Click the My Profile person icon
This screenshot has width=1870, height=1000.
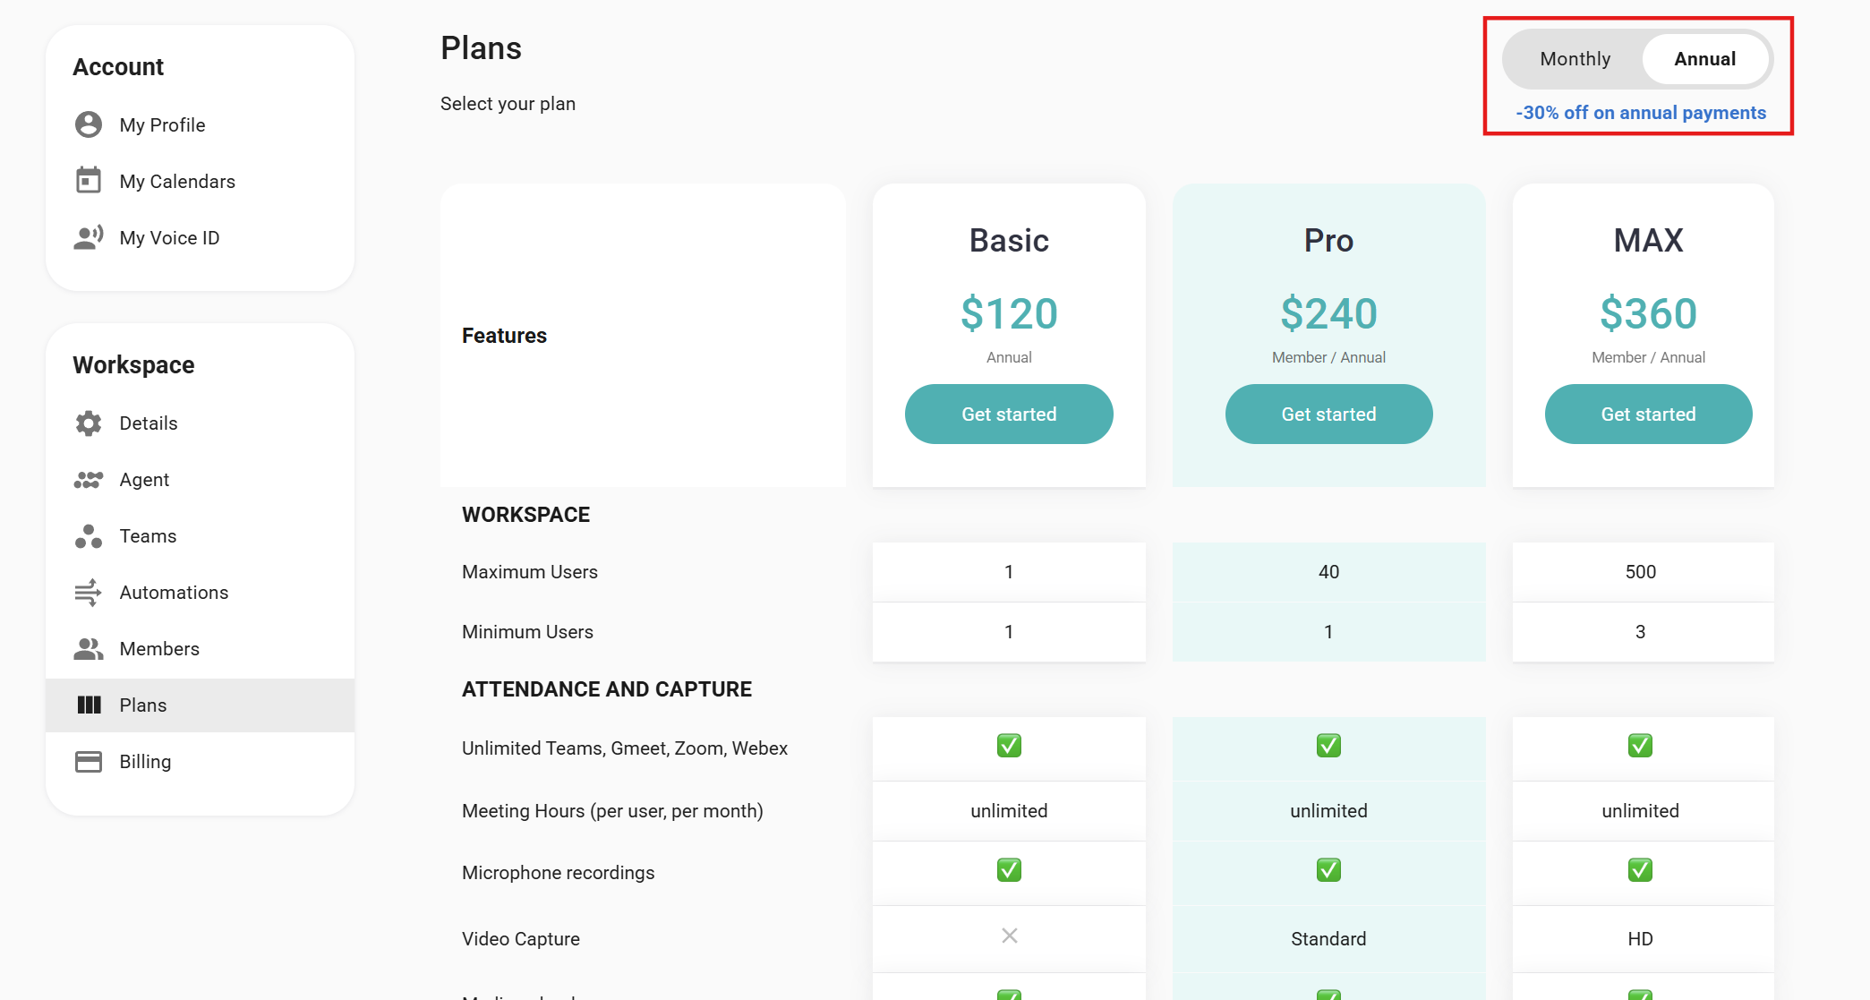(89, 124)
